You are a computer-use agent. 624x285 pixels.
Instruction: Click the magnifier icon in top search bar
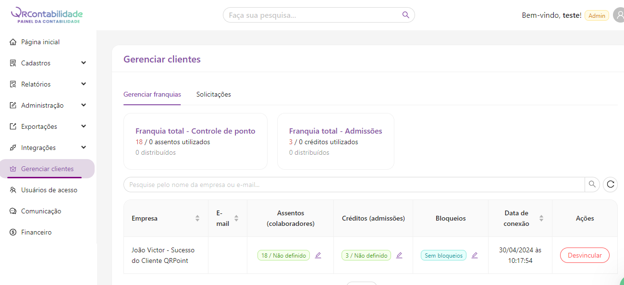tap(406, 15)
